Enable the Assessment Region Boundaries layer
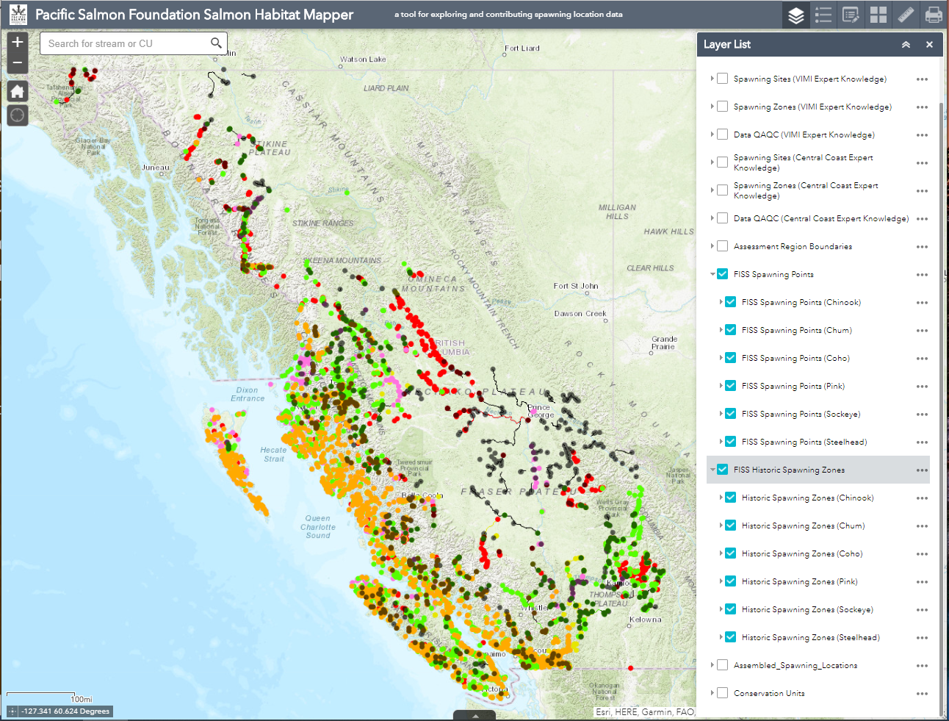Screen dimensions: 949x721 coord(723,246)
